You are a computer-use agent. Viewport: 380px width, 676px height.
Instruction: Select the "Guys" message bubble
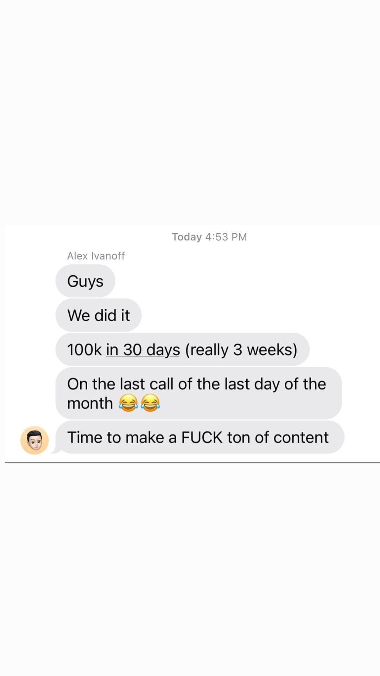point(85,281)
